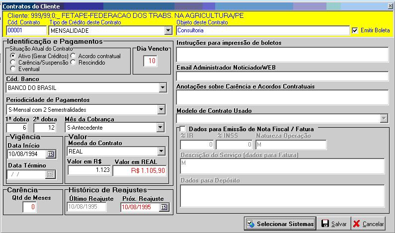This screenshot has height=233, width=395.
Task: Click the Cancelar button
Action: [x=368, y=224]
